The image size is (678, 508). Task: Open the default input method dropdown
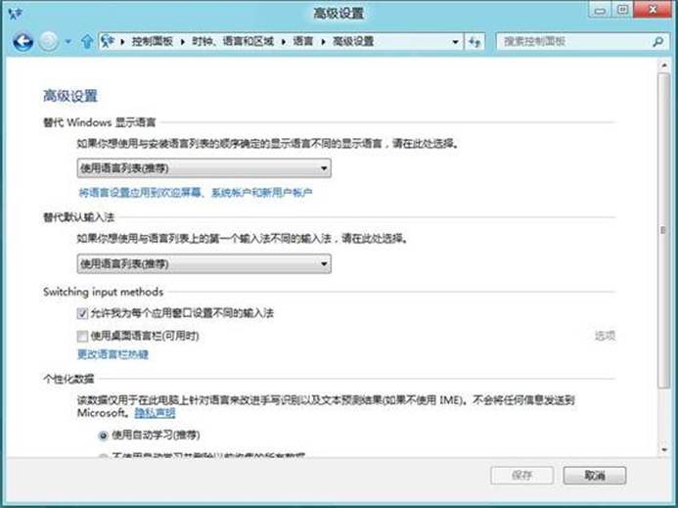pyautogui.click(x=204, y=264)
